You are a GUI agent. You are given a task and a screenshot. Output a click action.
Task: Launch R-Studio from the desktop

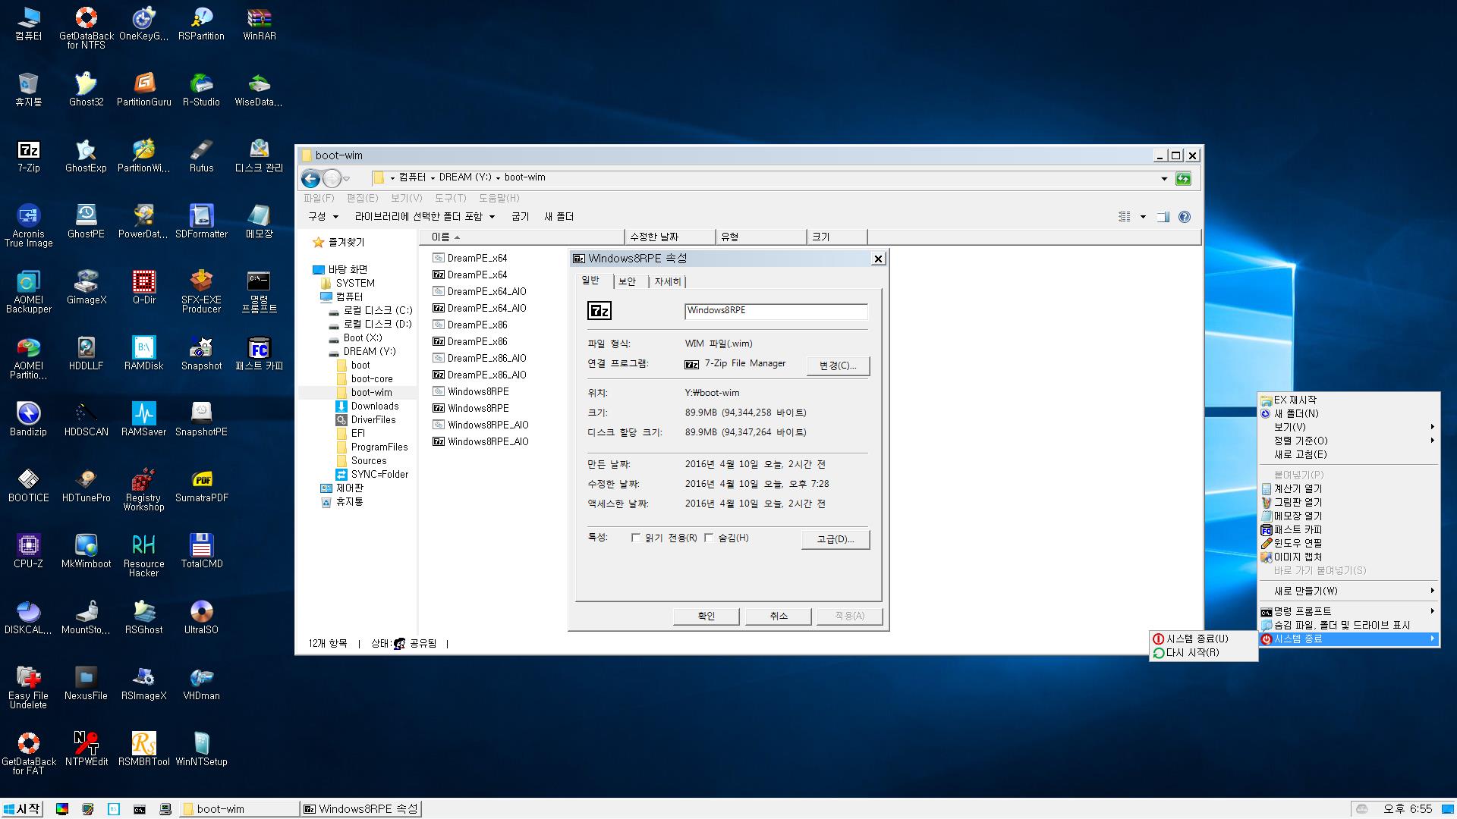tap(201, 89)
